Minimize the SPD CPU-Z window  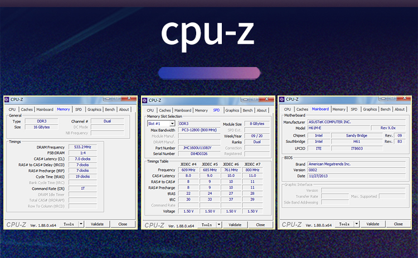[x=245, y=99]
